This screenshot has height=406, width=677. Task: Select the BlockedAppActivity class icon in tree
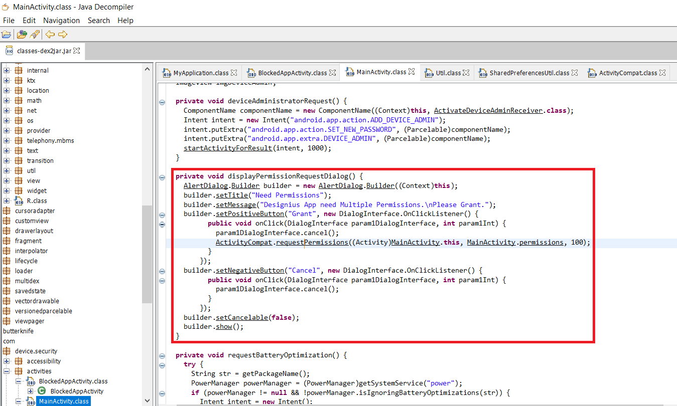point(42,391)
